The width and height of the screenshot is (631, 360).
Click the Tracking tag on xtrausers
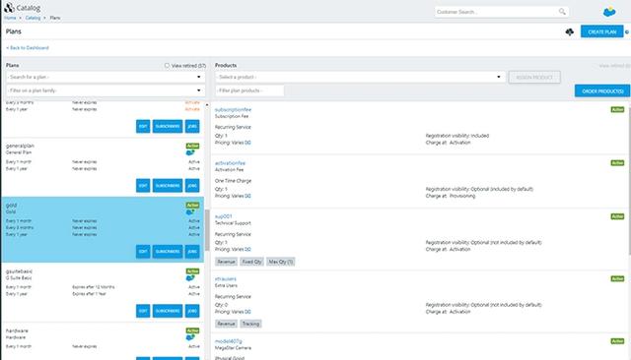[250, 324]
